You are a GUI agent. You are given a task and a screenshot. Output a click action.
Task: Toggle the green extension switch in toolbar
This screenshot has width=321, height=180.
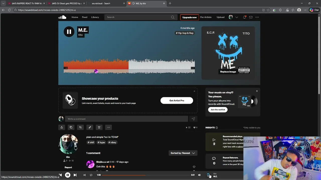tap(274, 10)
